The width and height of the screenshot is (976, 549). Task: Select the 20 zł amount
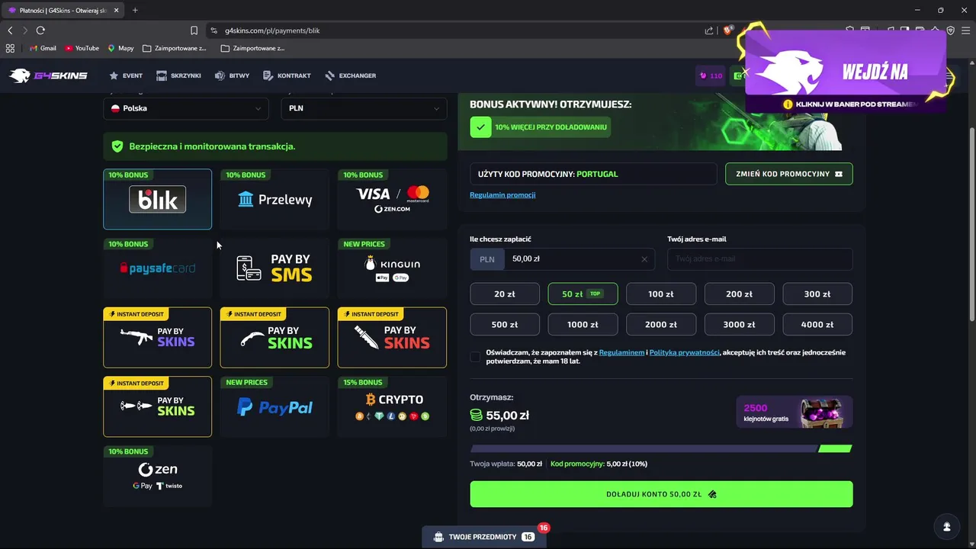(x=505, y=294)
